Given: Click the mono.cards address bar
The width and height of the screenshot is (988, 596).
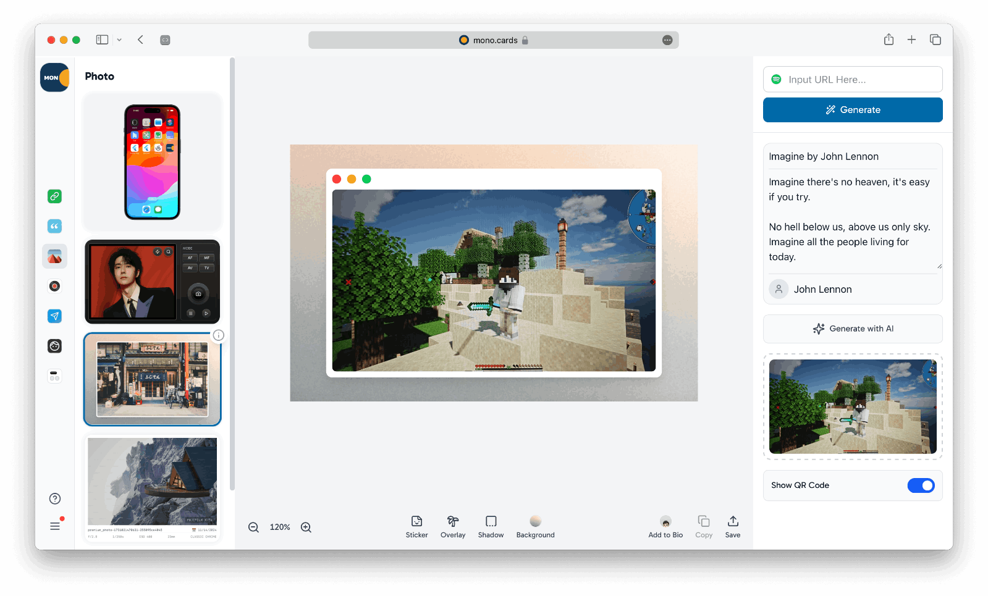Looking at the screenshot, I should coord(493,40).
